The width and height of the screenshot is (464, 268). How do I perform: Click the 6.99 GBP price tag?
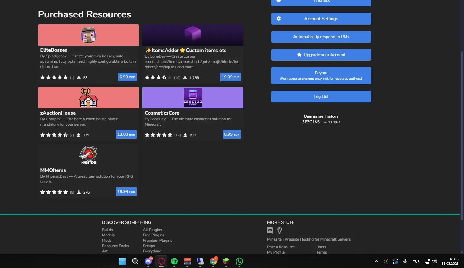(127, 77)
